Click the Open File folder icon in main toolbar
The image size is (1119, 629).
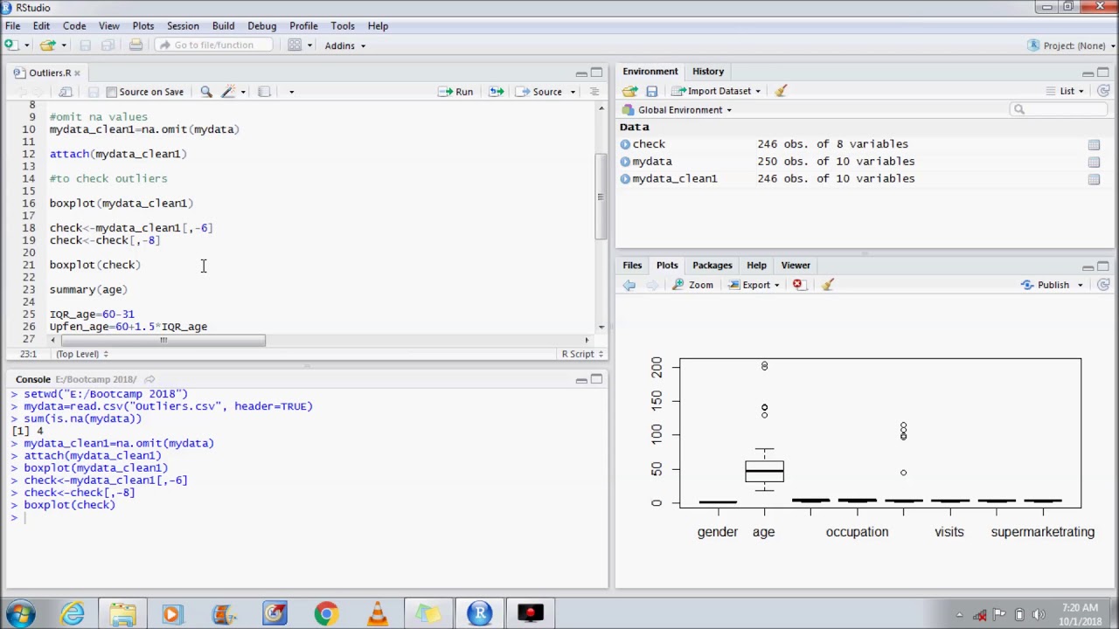(47, 45)
